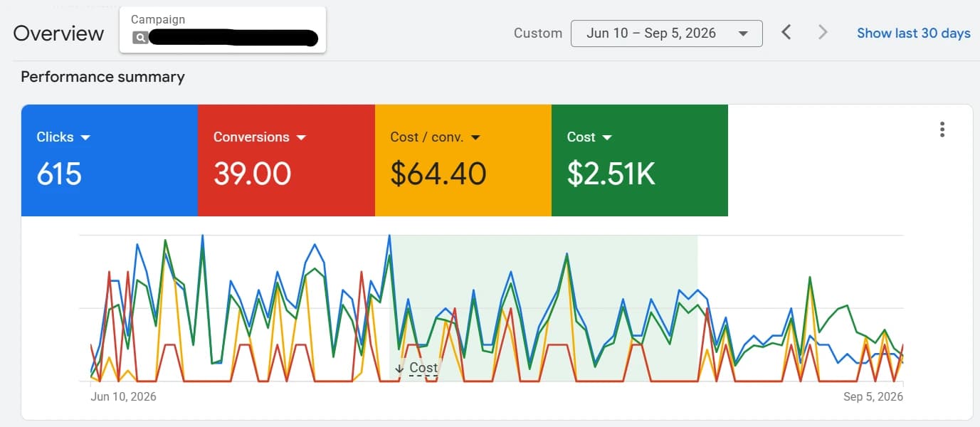
Task: Open the Cost / conv. metric dropdown
Action: tap(476, 137)
